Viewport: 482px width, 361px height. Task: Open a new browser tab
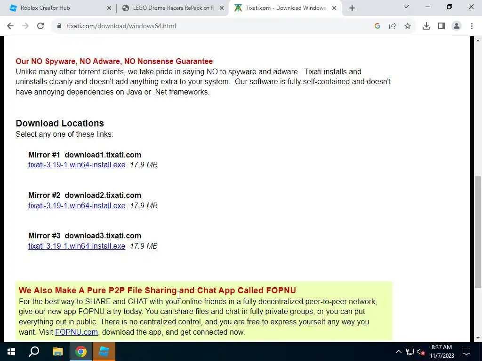coord(352,8)
